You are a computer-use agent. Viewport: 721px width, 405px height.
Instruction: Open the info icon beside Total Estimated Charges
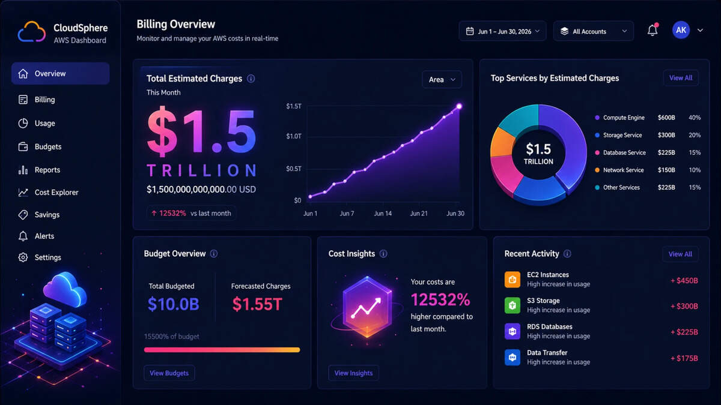pyautogui.click(x=251, y=79)
